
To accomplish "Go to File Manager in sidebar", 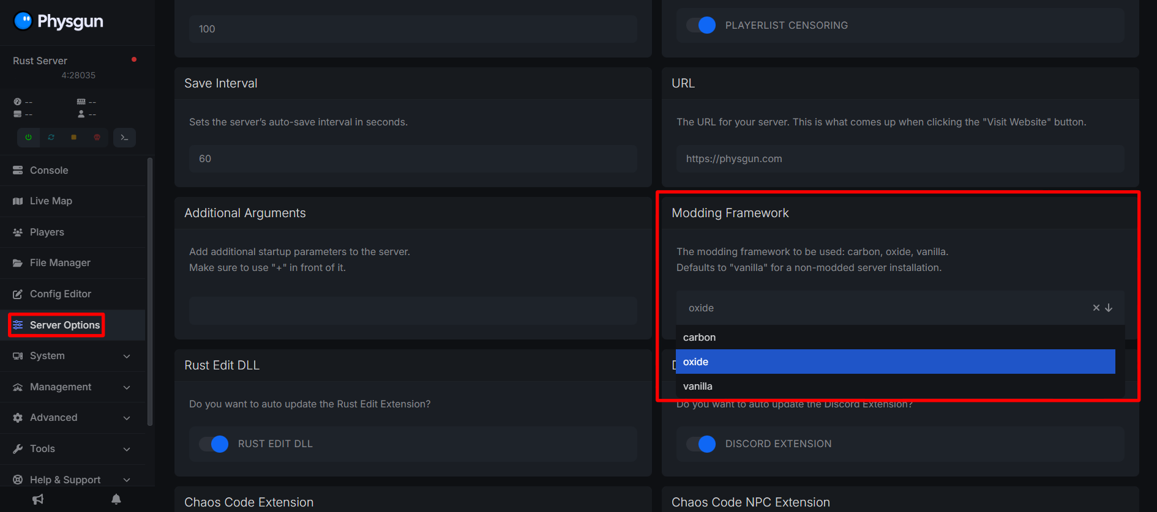I will 60,262.
